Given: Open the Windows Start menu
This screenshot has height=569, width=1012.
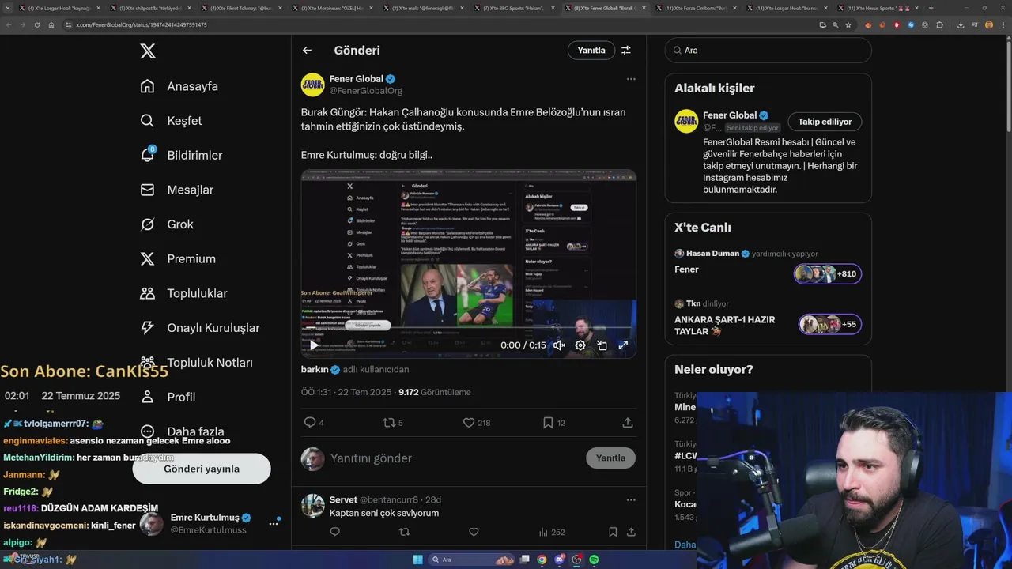Looking at the screenshot, I should point(417,560).
